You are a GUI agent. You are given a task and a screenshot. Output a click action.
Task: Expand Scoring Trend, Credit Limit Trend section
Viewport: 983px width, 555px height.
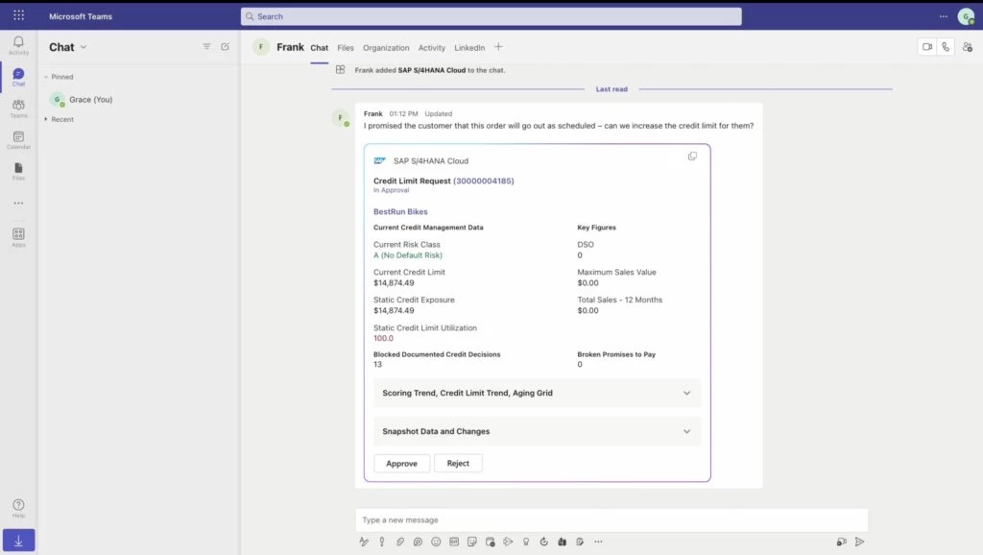(538, 393)
